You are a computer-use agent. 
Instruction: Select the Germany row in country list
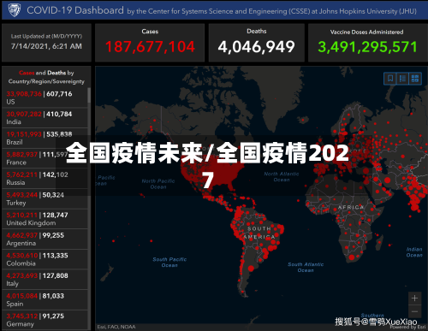[x=45, y=320]
